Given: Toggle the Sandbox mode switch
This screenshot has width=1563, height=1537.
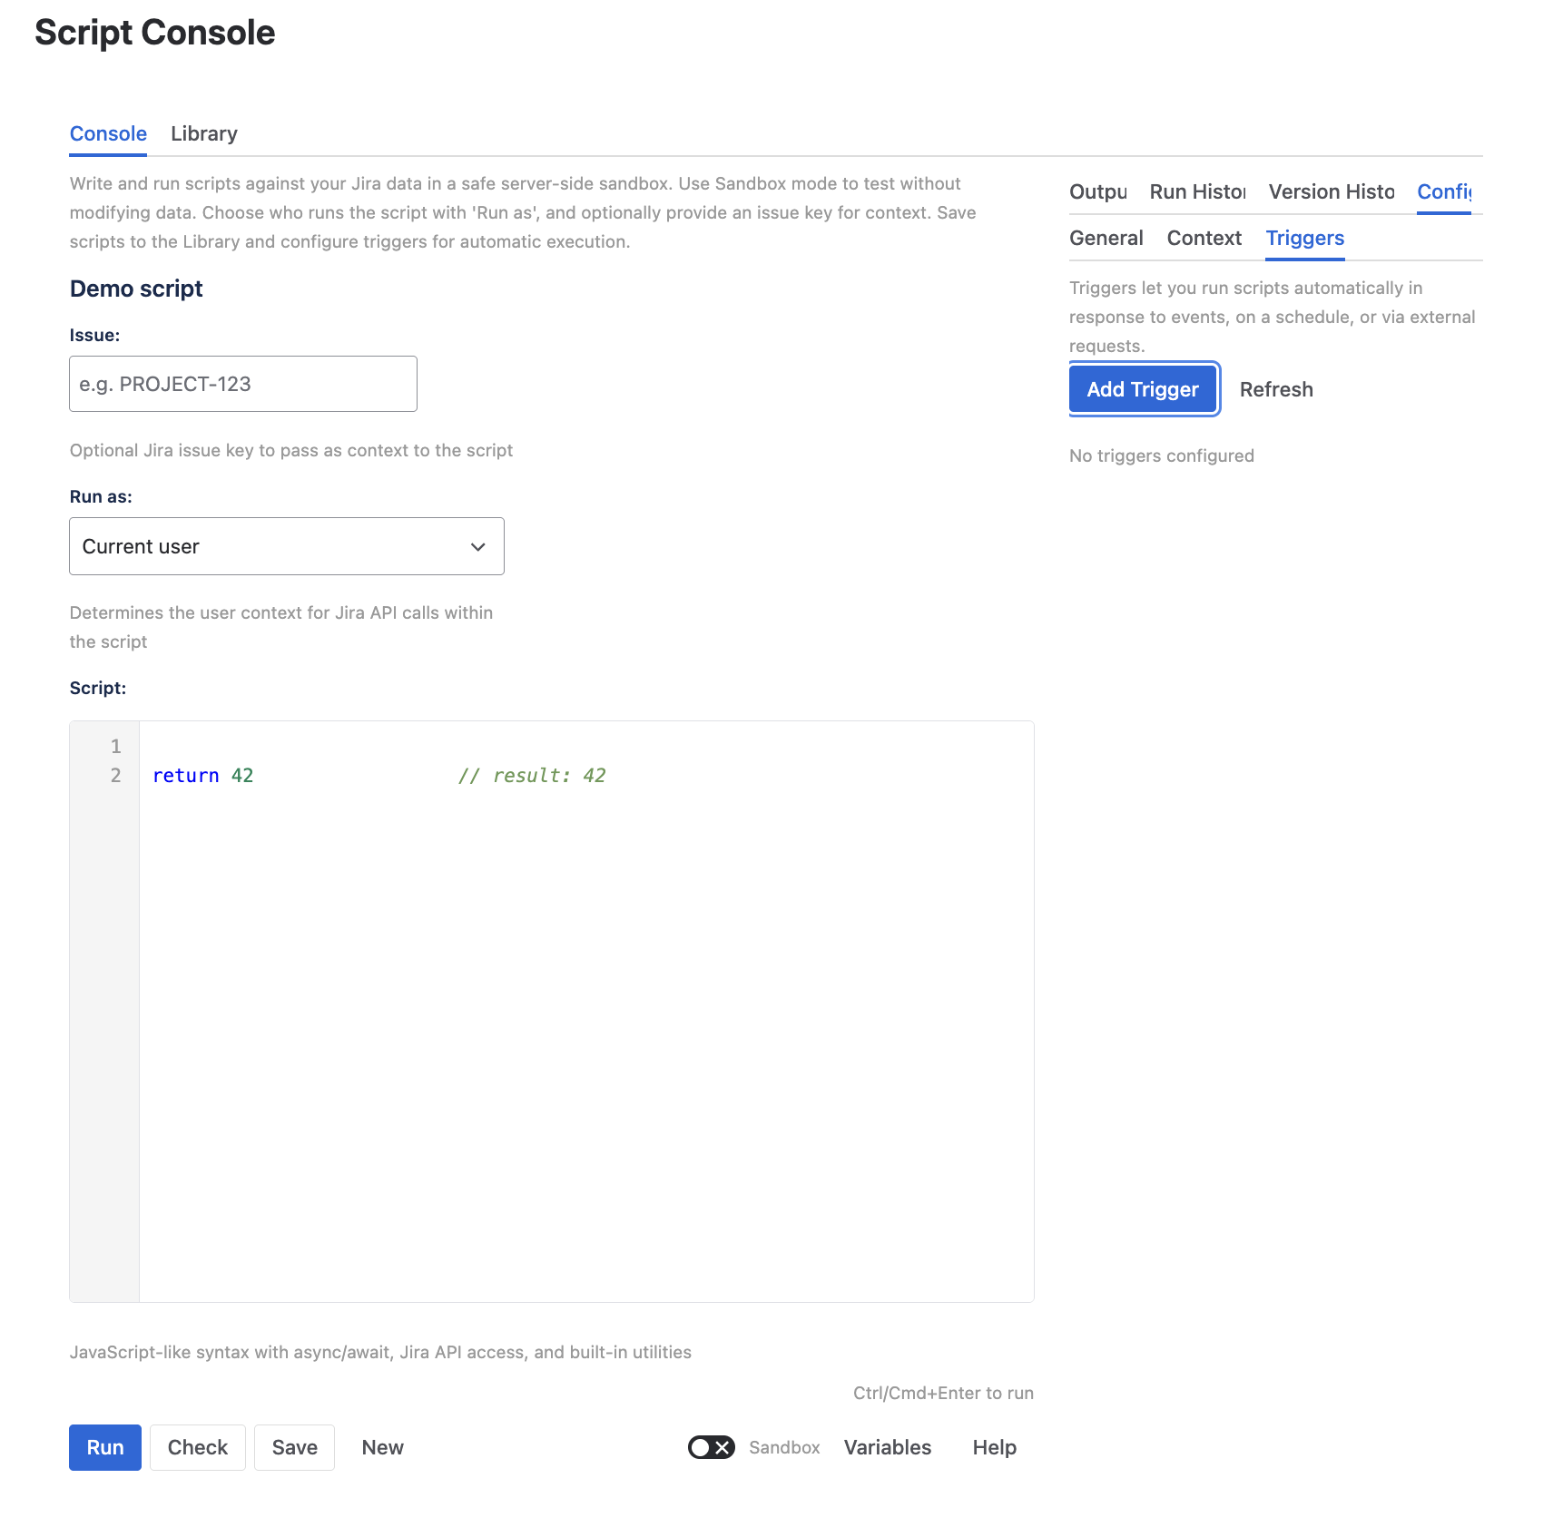Looking at the screenshot, I should 711,1447.
